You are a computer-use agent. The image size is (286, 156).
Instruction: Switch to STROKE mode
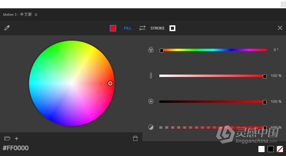point(157,28)
